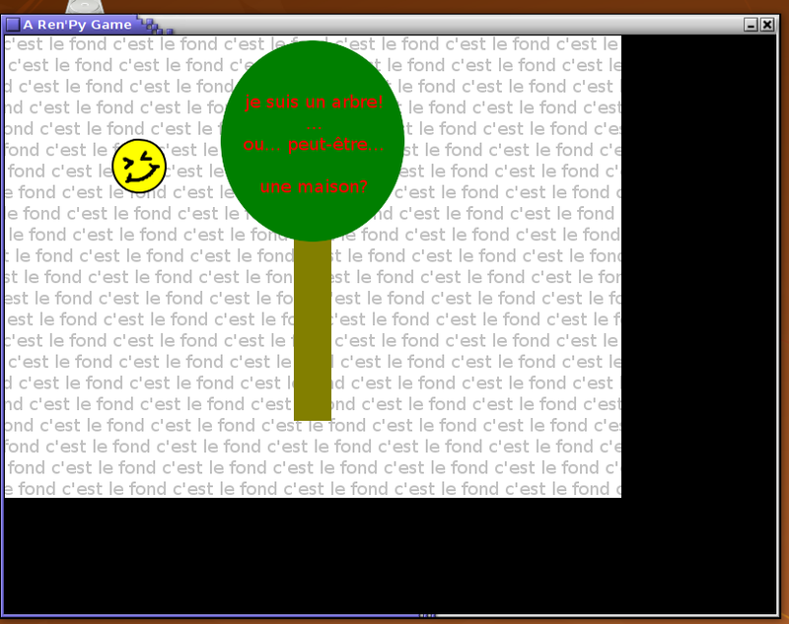Click the empty gray title bar area

pyautogui.click(x=454, y=25)
